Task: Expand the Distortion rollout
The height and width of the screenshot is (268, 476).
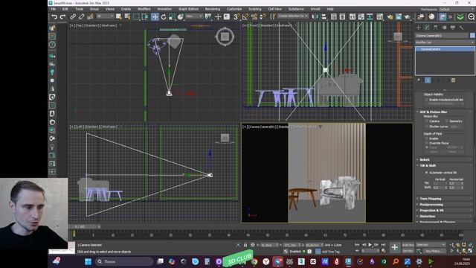Action: click(x=428, y=217)
